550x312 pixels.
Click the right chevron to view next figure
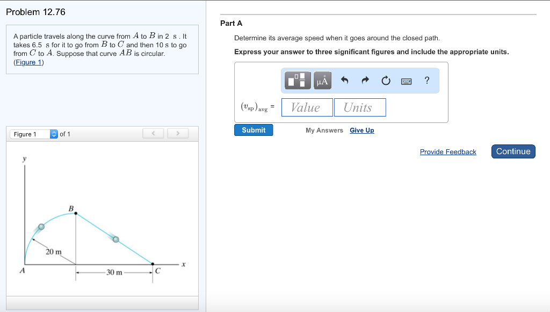(178, 133)
